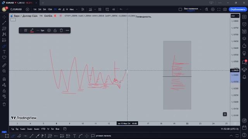Open chart type candles selector
Screen dimensions: 248x139
tap(83, 9)
